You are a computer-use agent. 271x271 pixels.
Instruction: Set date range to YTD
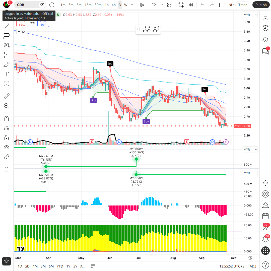(60, 266)
